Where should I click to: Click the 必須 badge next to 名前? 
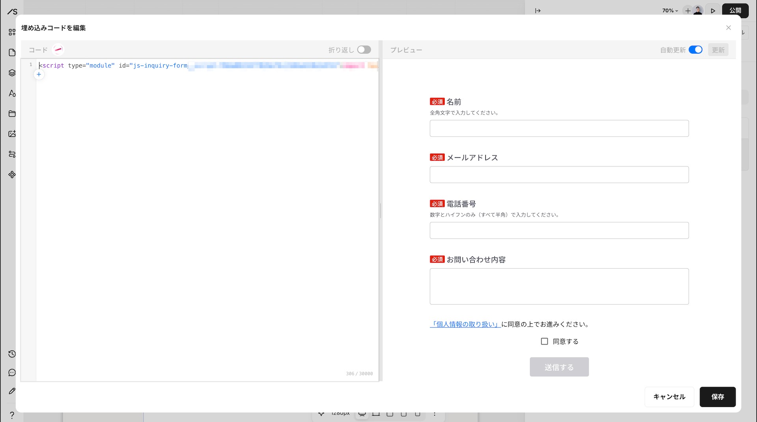pyautogui.click(x=437, y=102)
